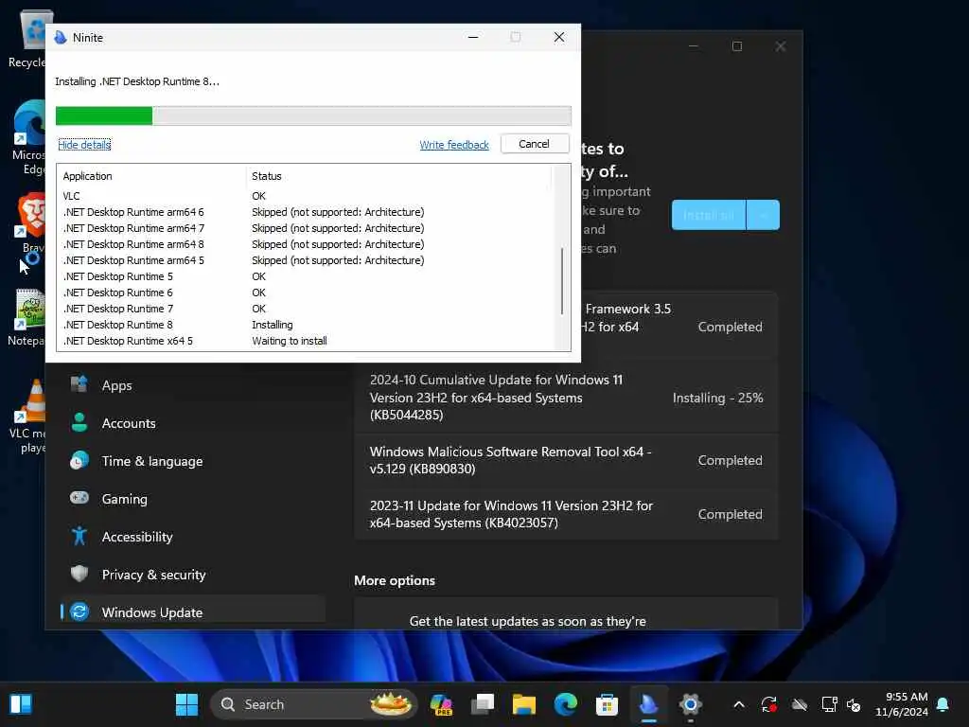The height and width of the screenshot is (727, 969).
Task: Select the .NET Desktop Runtime arm64 6 row
Action: [x=306, y=212]
